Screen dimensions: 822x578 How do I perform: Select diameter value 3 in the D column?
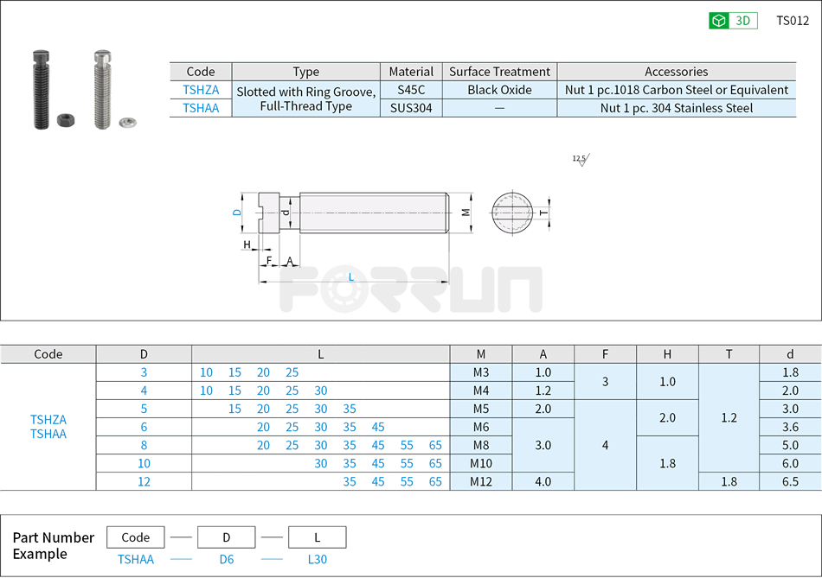[144, 372]
